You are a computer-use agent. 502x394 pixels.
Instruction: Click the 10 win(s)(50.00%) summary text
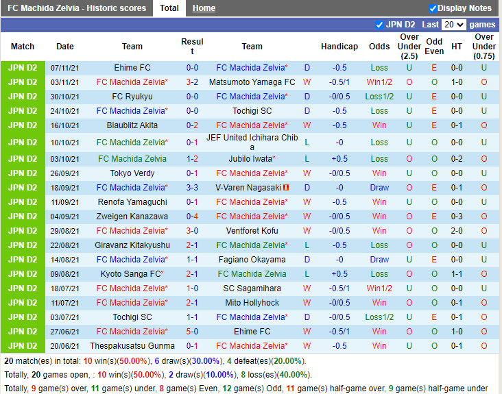tap(117, 361)
